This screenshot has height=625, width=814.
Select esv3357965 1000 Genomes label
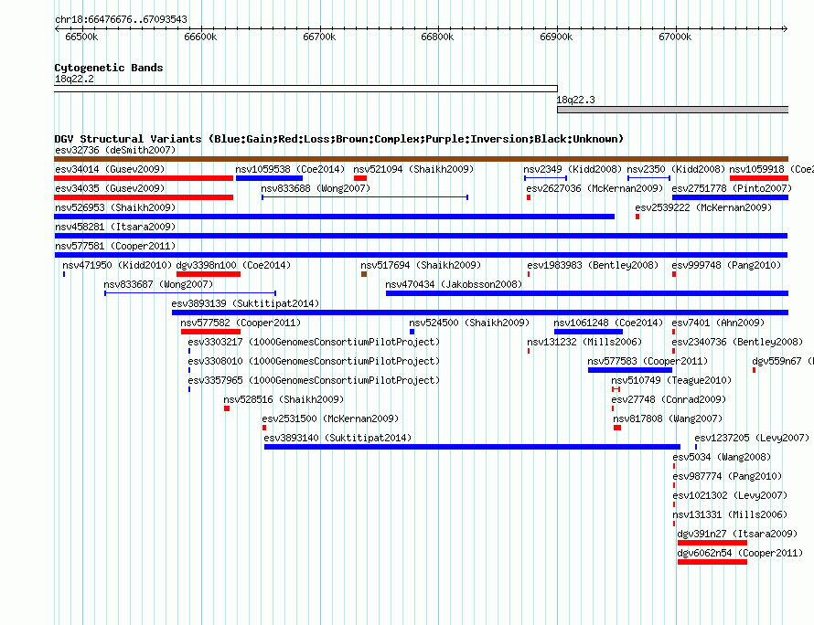point(314,380)
